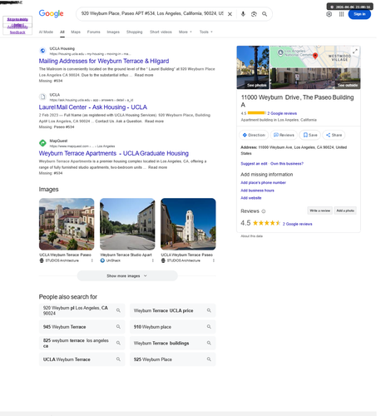Switch to Shopping tab
The height and width of the screenshot is (416, 381).
[135, 32]
